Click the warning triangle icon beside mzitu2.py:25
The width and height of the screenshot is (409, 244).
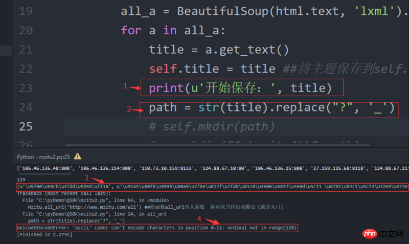click(78, 157)
